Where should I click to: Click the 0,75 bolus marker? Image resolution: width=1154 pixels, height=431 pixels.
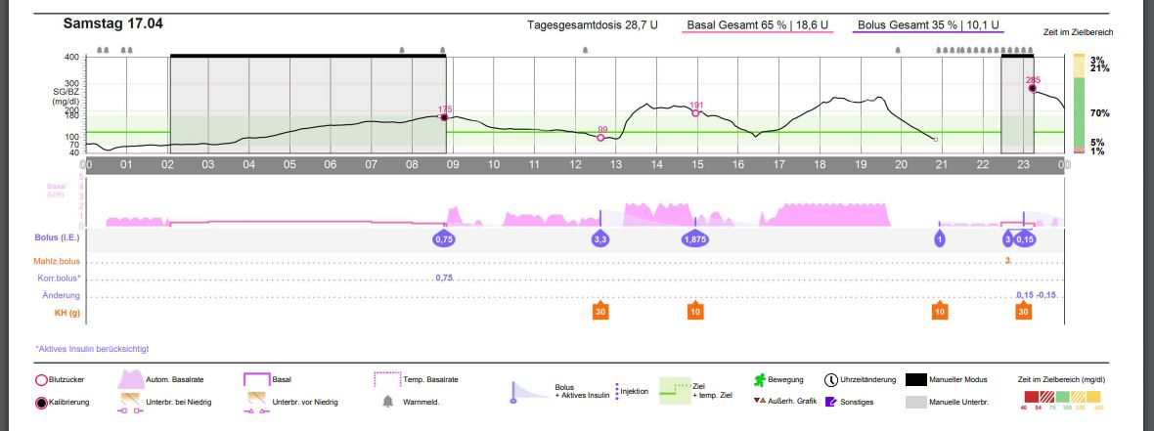[444, 238]
